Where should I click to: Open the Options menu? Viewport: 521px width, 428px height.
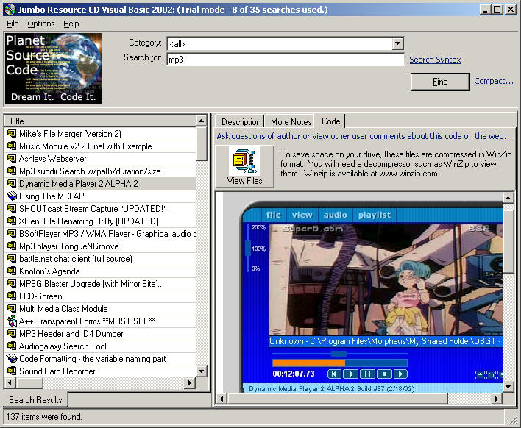[x=41, y=24]
